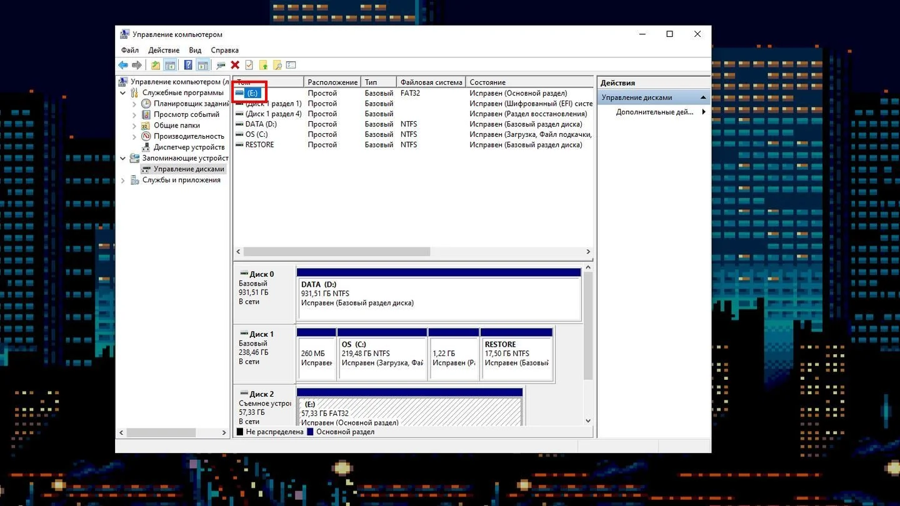Select the Диск 1 label block
Screen dimensions: 900x506
click(264, 354)
